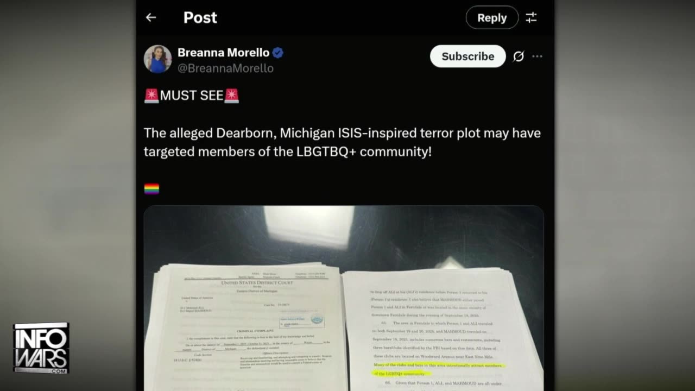
Task: Click the yellow highlighted document text
Action: point(438,369)
